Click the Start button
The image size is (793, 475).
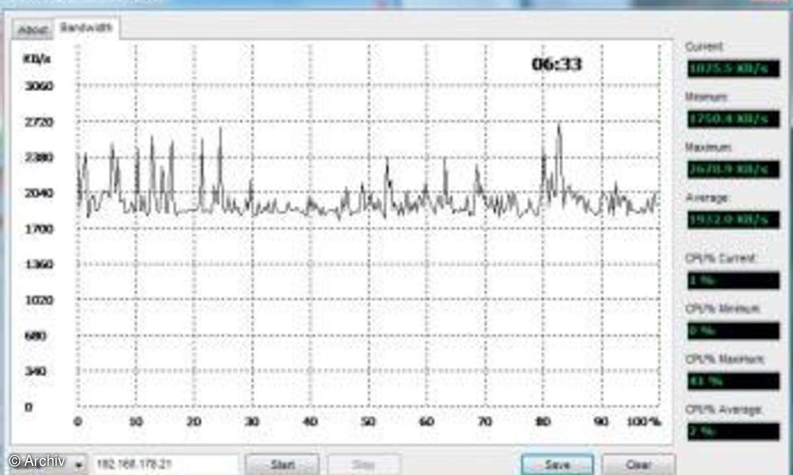[282, 464]
